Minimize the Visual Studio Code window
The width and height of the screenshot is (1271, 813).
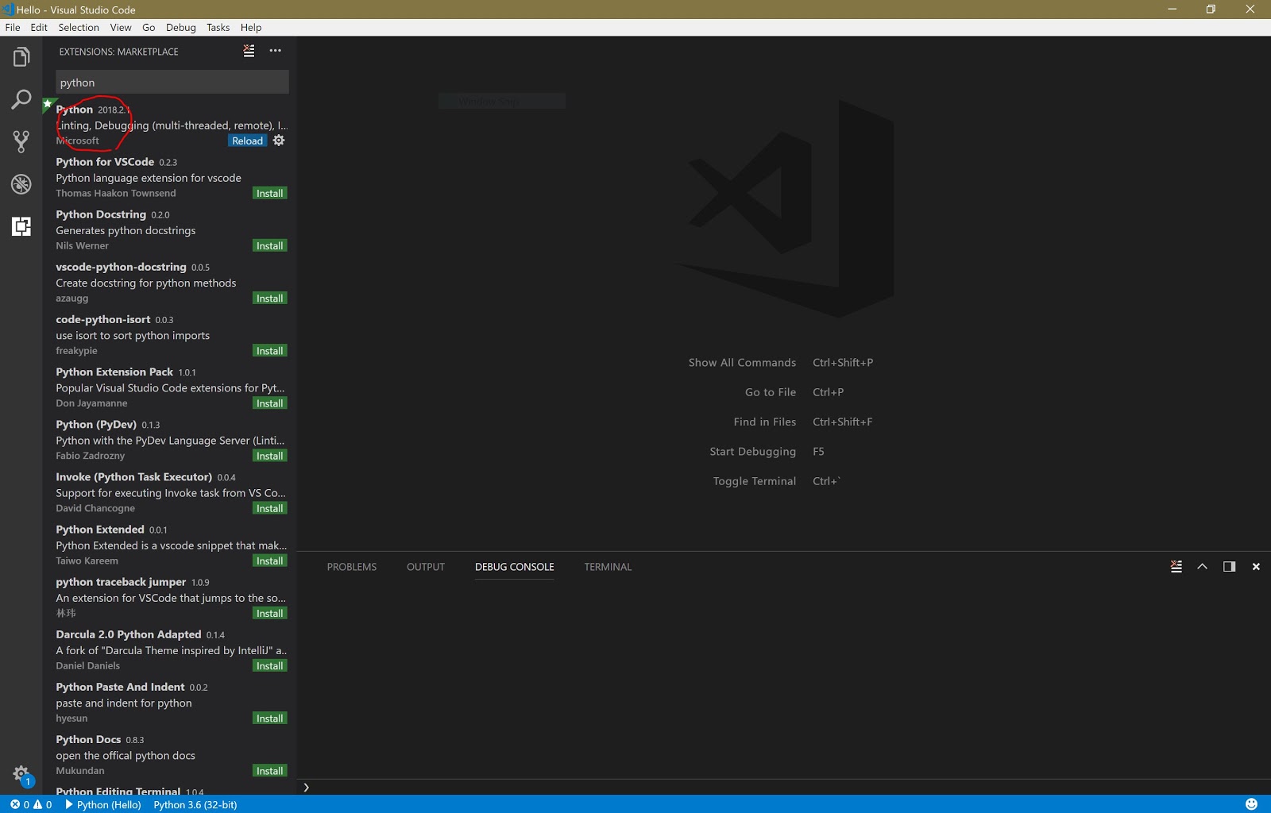pos(1172,10)
